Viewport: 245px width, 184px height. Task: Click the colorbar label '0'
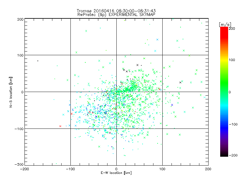click(x=230, y=92)
